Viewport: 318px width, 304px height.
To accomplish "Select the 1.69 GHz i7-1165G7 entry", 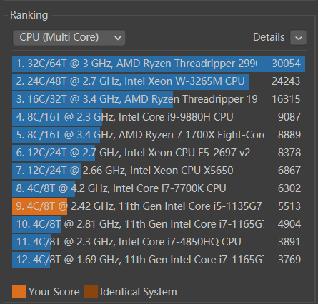I will [159, 260].
